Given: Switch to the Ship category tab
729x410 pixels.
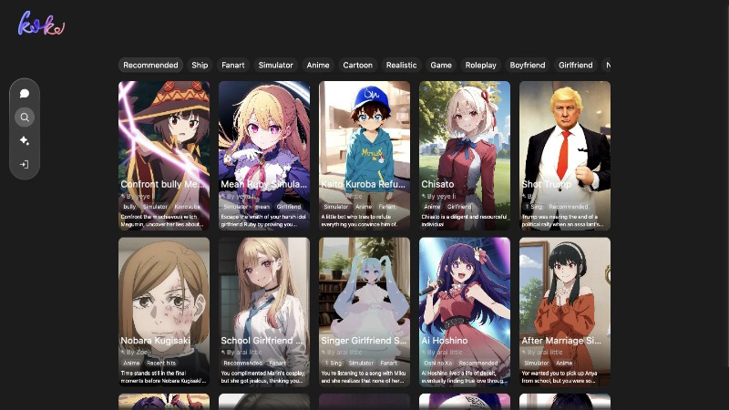Looking at the screenshot, I should (200, 65).
